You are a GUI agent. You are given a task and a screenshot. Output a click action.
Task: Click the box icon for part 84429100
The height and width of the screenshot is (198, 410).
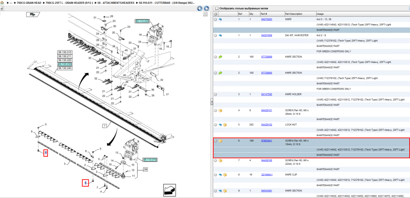(x=220, y=160)
